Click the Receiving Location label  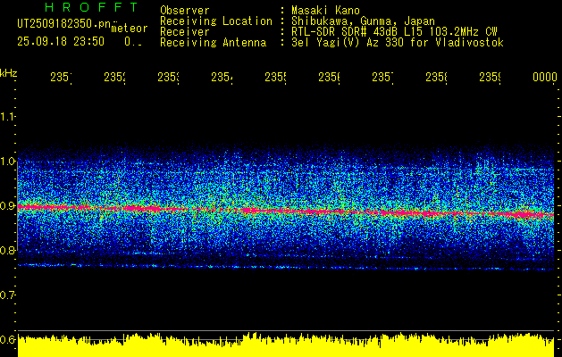216,21
